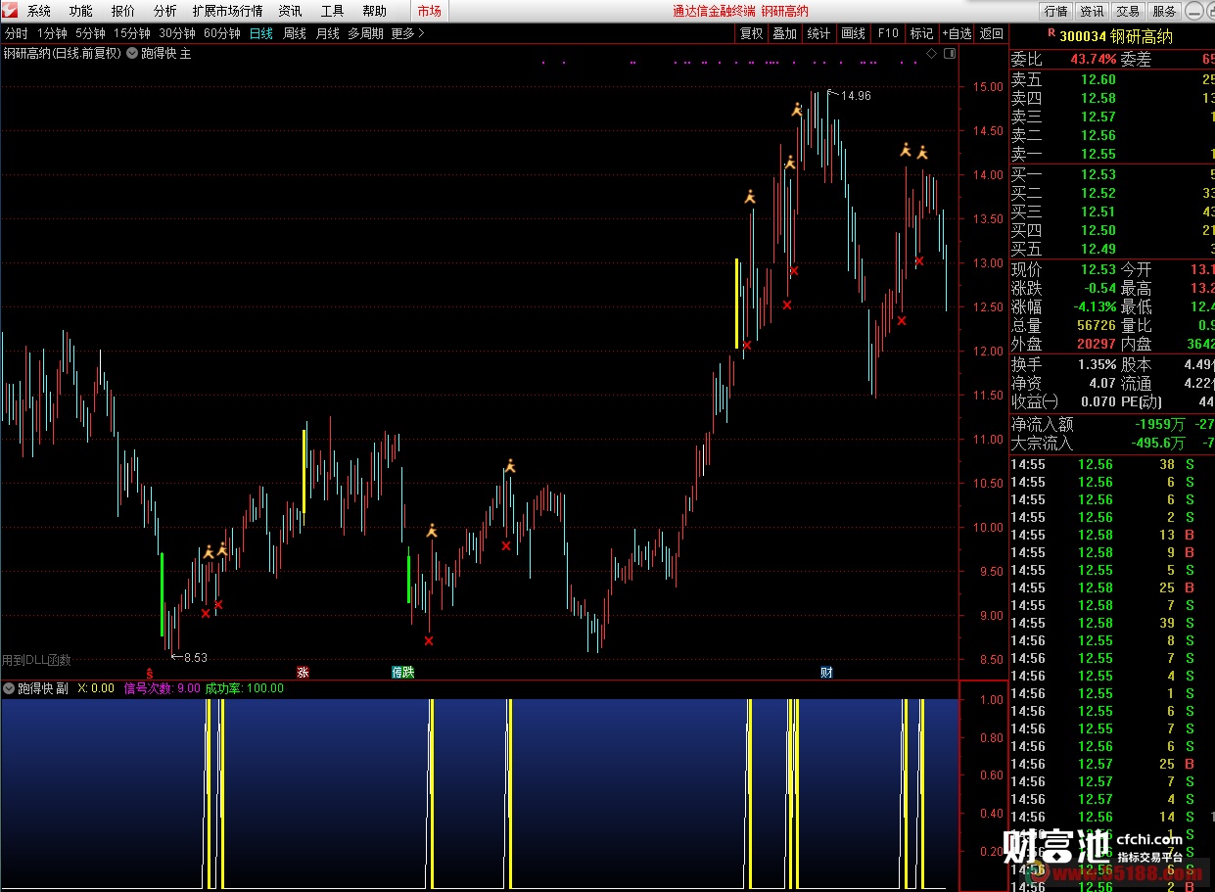Click the 画线 drawing button
Viewport: 1215px width, 892px height.
(x=853, y=33)
